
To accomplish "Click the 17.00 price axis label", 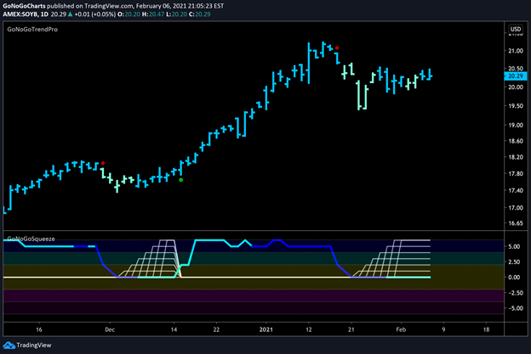I will coord(516,208).
